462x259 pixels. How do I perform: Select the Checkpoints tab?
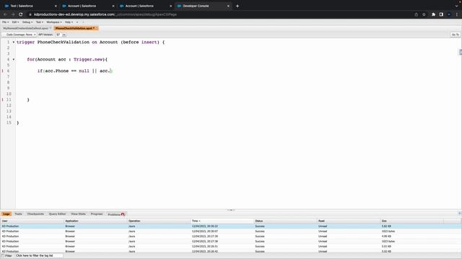[35, 214]
